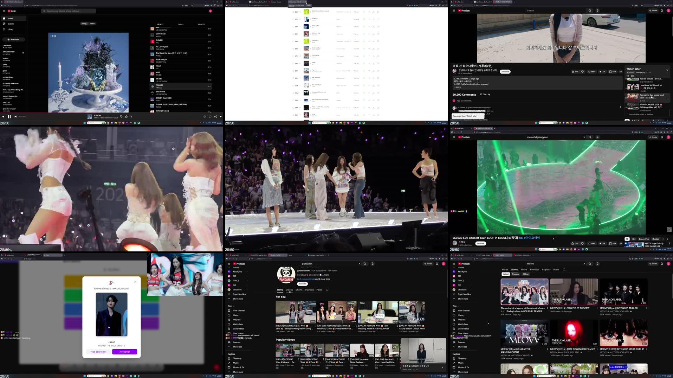The image size is (673, 378).
Task: Like PODIUM in the YouTube Music player bar
Action: [127, 117]
